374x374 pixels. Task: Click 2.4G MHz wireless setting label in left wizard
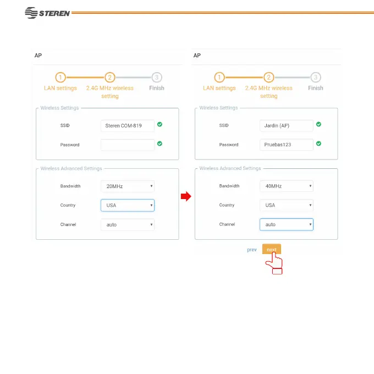(109, 92)
